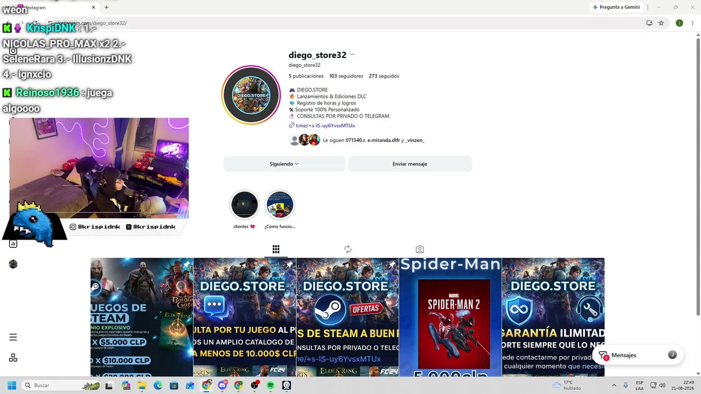Click the microphone icon in system tray
The height and width of the screenshot is (394, 701).
click(625, 385)
